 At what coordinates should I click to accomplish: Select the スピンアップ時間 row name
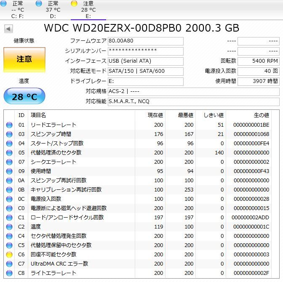(51, 134)
